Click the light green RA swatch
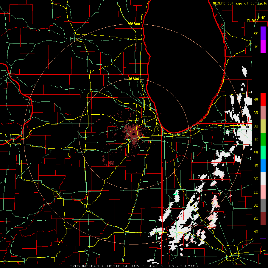Image resolution: width=268 pixels, height=268 pixels. (x=263, y=152)
